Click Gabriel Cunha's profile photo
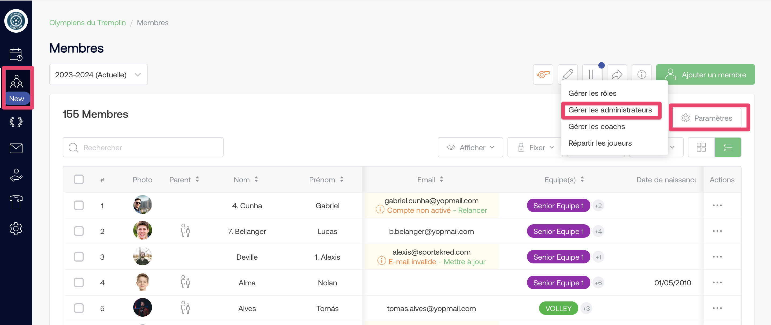 pos(142,205)
